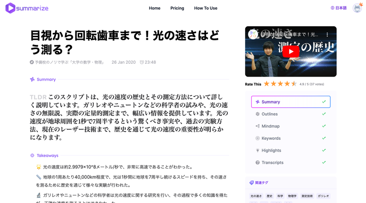Click the Transcripts icon
Viewport: 366px width, 203px height.
click(x=258, y=163)
